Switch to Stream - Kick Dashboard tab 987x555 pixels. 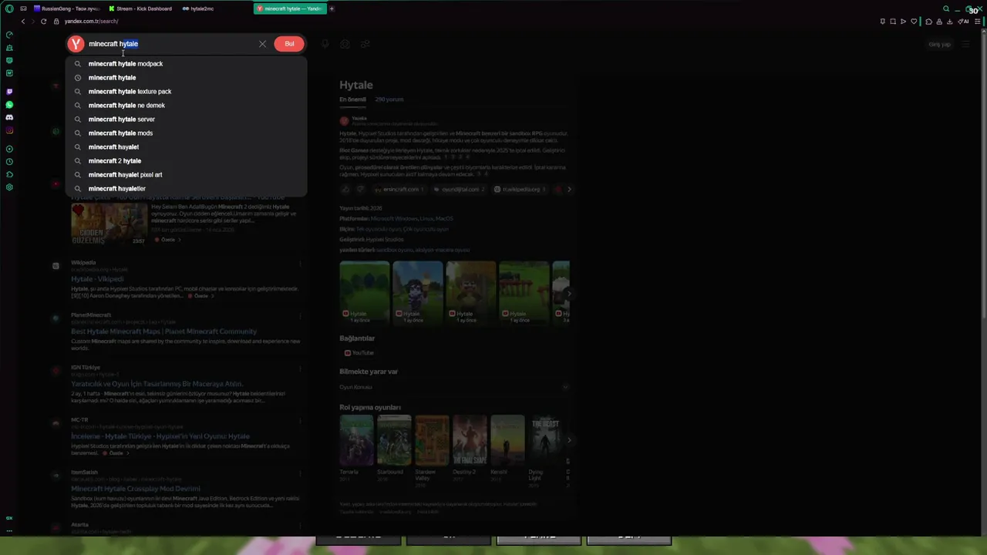click(141, 8)
